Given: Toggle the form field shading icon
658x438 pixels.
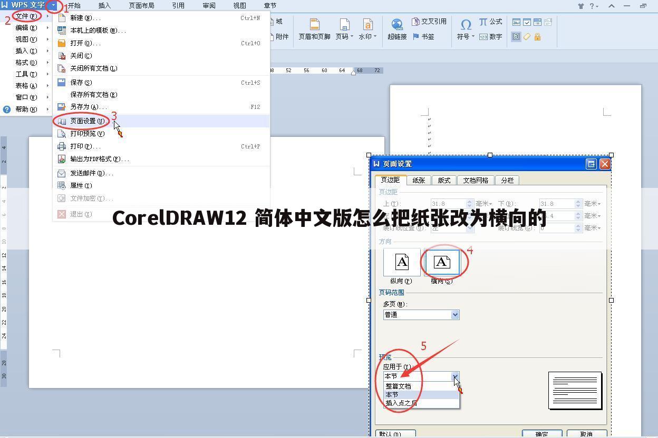Looking at the screenshot, I should point(516,37).
